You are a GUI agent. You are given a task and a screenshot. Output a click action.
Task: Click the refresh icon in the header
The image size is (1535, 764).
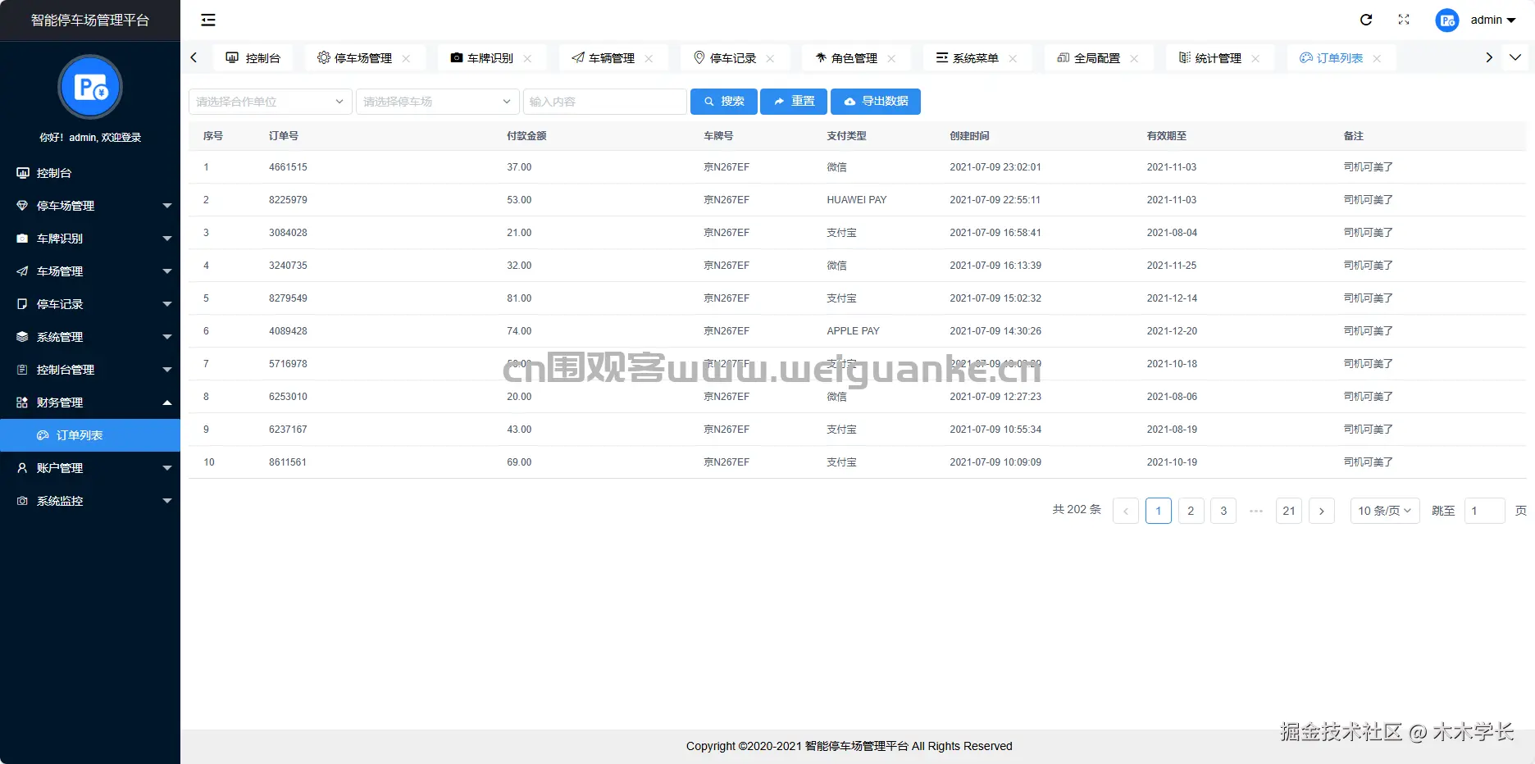[1366, 20]
